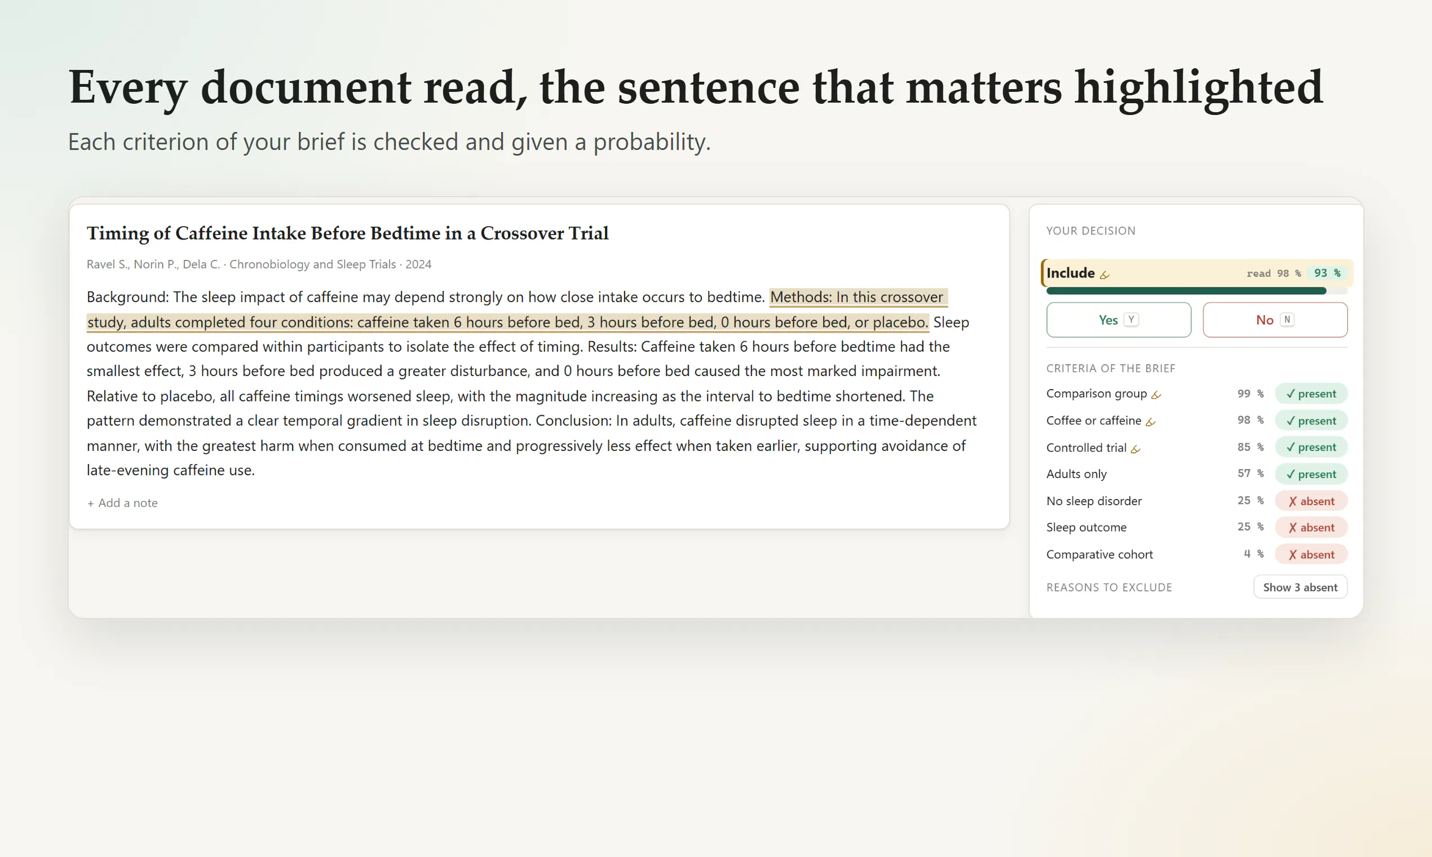This screenshot has height=857, width=1432.
Task: Select the Include decision row
Action: pyautogui.click(x=1196, y=273)
